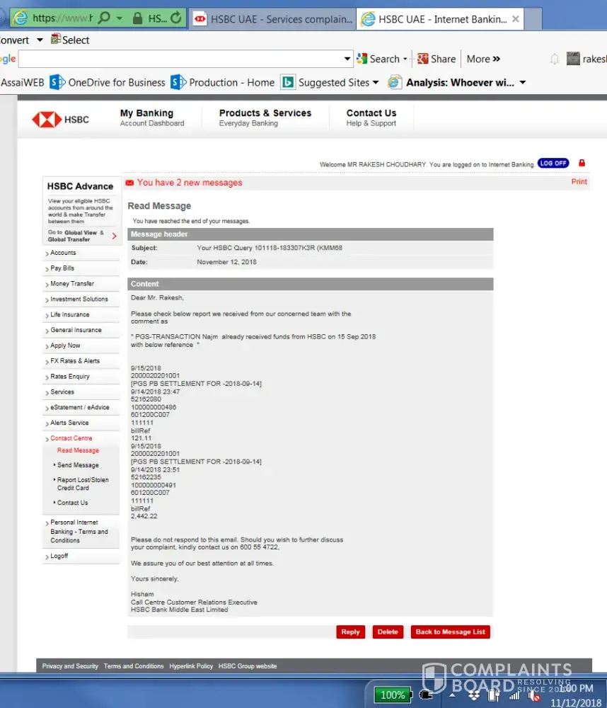Open Hyperlink Policy footer link
The width and height of the screenshot is (607, 708).
click(x=191, y=666)
